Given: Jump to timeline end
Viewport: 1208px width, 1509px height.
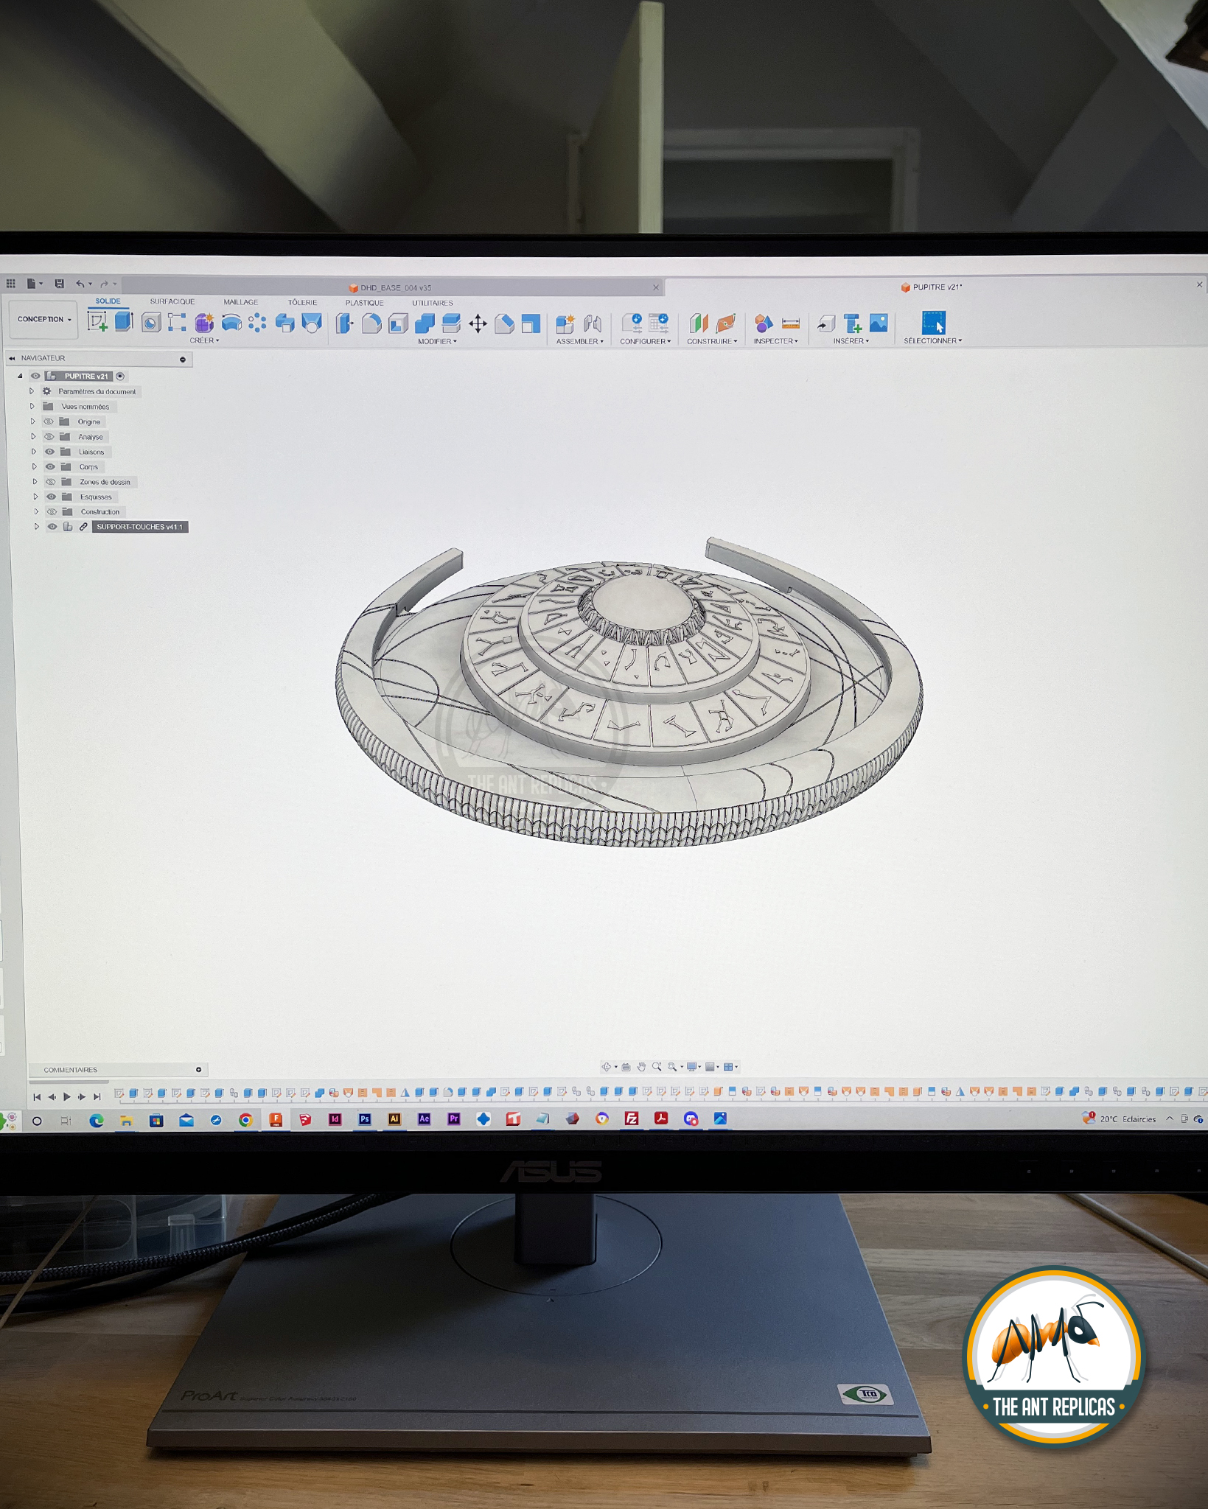Looking at the screenshot, I should (97, 1096).
